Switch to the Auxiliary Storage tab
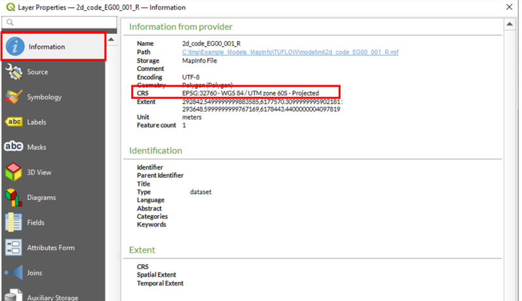The image size is (522, 301). click(53, 297)
